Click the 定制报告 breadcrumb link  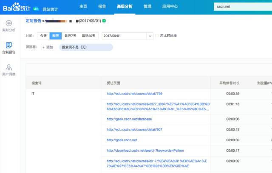click(34, 21)
